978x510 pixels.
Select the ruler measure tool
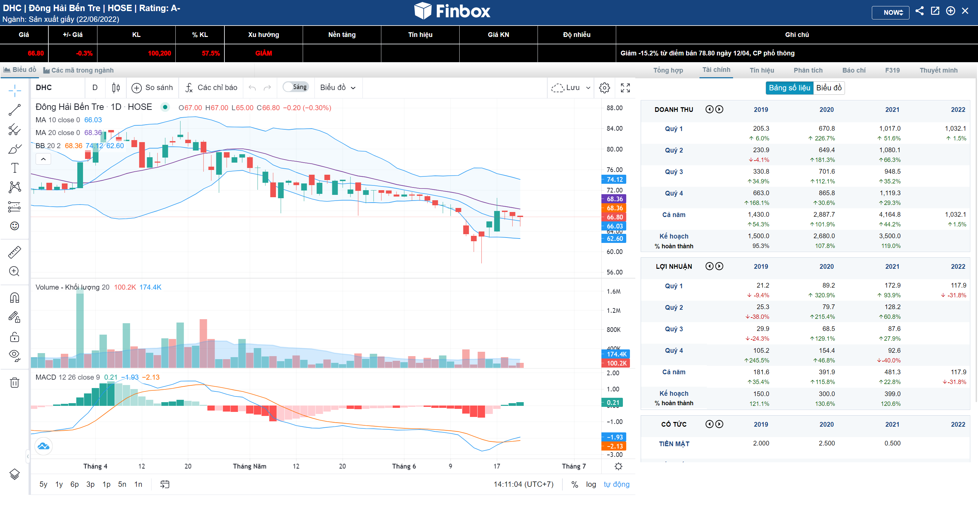(14, 252)
